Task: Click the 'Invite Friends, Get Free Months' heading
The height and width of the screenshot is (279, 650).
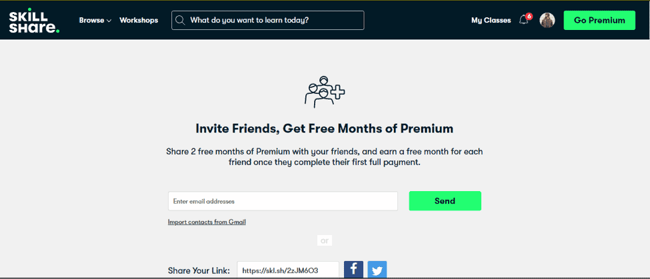Action: point(325,129)
